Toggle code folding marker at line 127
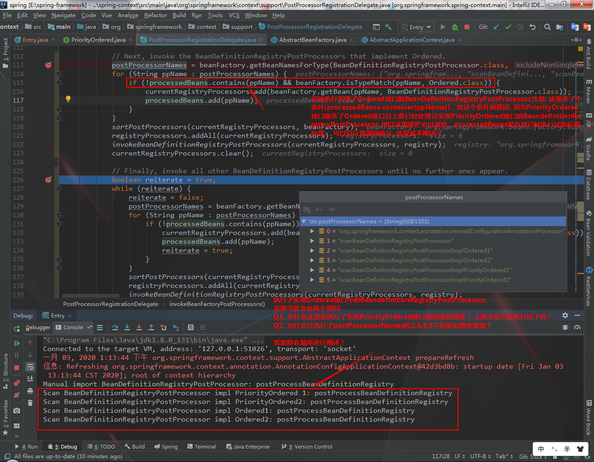 point(59,189)
